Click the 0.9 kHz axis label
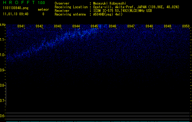192x122 pixels. coord(2,70)
